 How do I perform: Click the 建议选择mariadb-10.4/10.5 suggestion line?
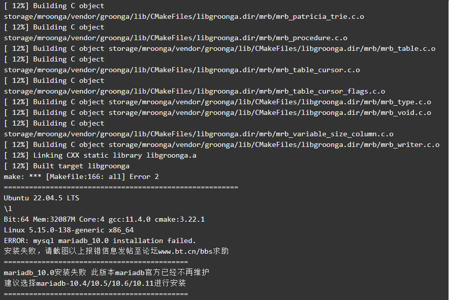[95, 283]
